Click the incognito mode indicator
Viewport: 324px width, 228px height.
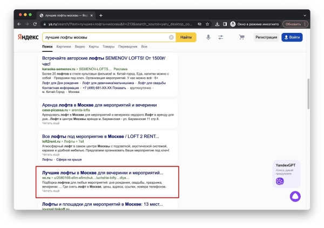click(255, 24)
